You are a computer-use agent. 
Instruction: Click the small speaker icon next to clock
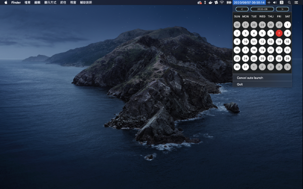(269, 3)
